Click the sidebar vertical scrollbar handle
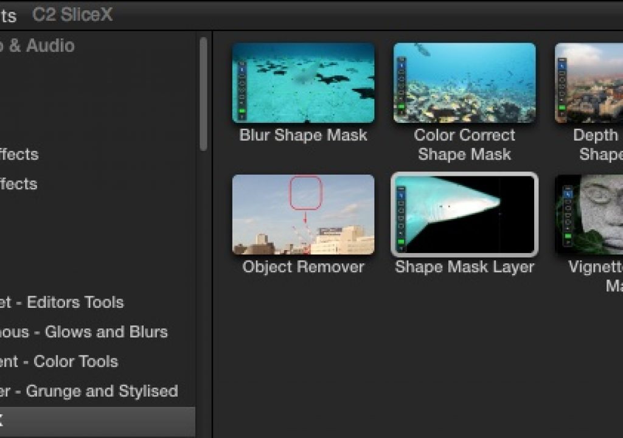 click(203, 94)
